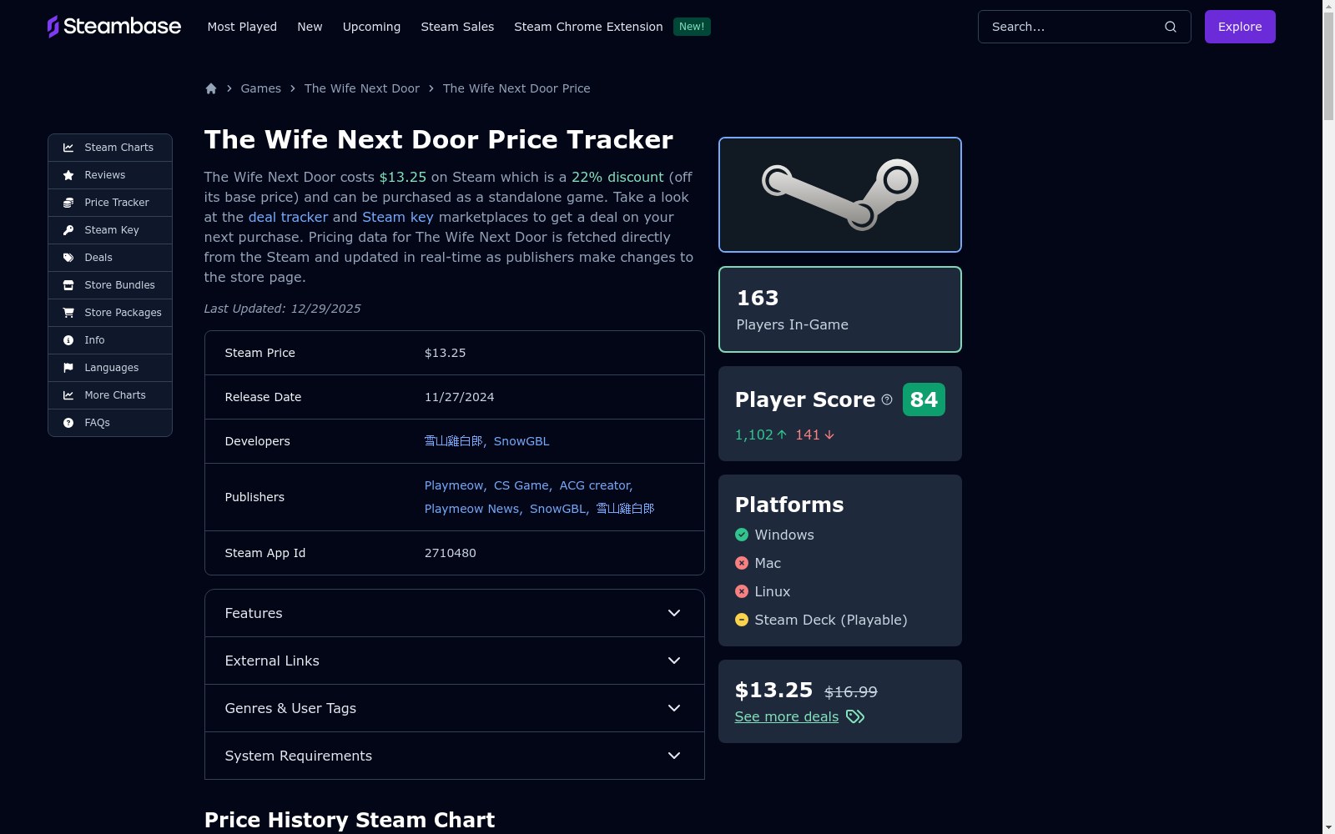1335x834 pixels.
Task: Click the Info circle icon in sidebar
Action: tap(68, 340)
